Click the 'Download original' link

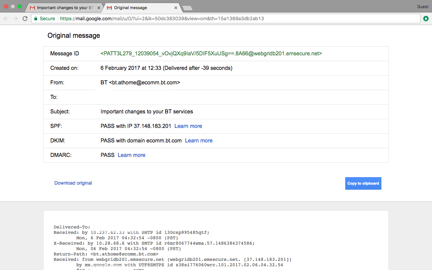(x=73, y=183)
